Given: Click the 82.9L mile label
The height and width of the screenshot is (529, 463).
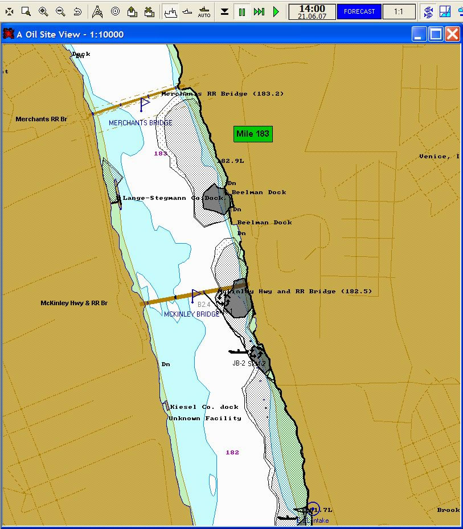Looking at the screenshot, I should [x=231, y=161].
